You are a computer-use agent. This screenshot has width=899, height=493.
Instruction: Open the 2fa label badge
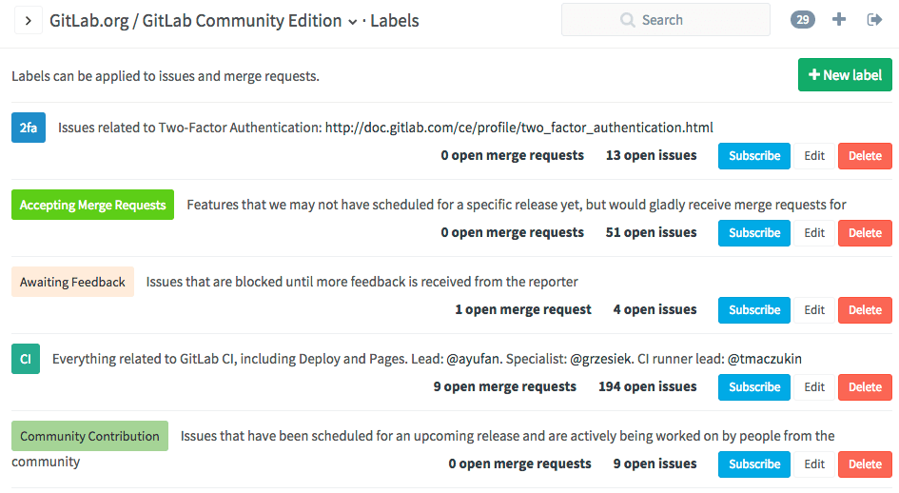(x=29, y=128)
